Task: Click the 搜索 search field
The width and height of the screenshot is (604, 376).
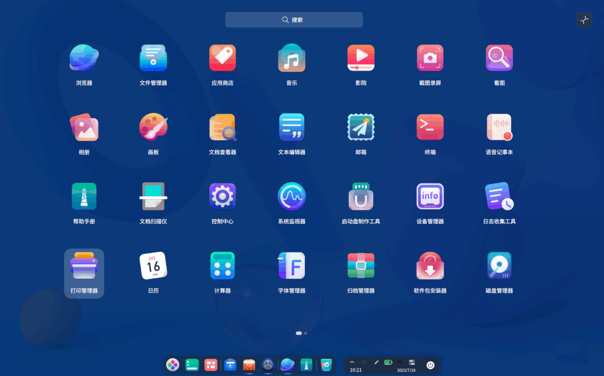Action: (x=294, y=20)
